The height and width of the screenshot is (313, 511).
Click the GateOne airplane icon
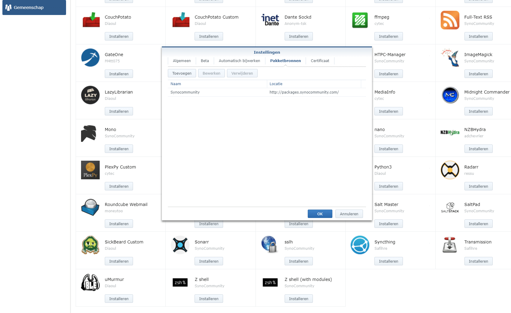click(90, 58)
